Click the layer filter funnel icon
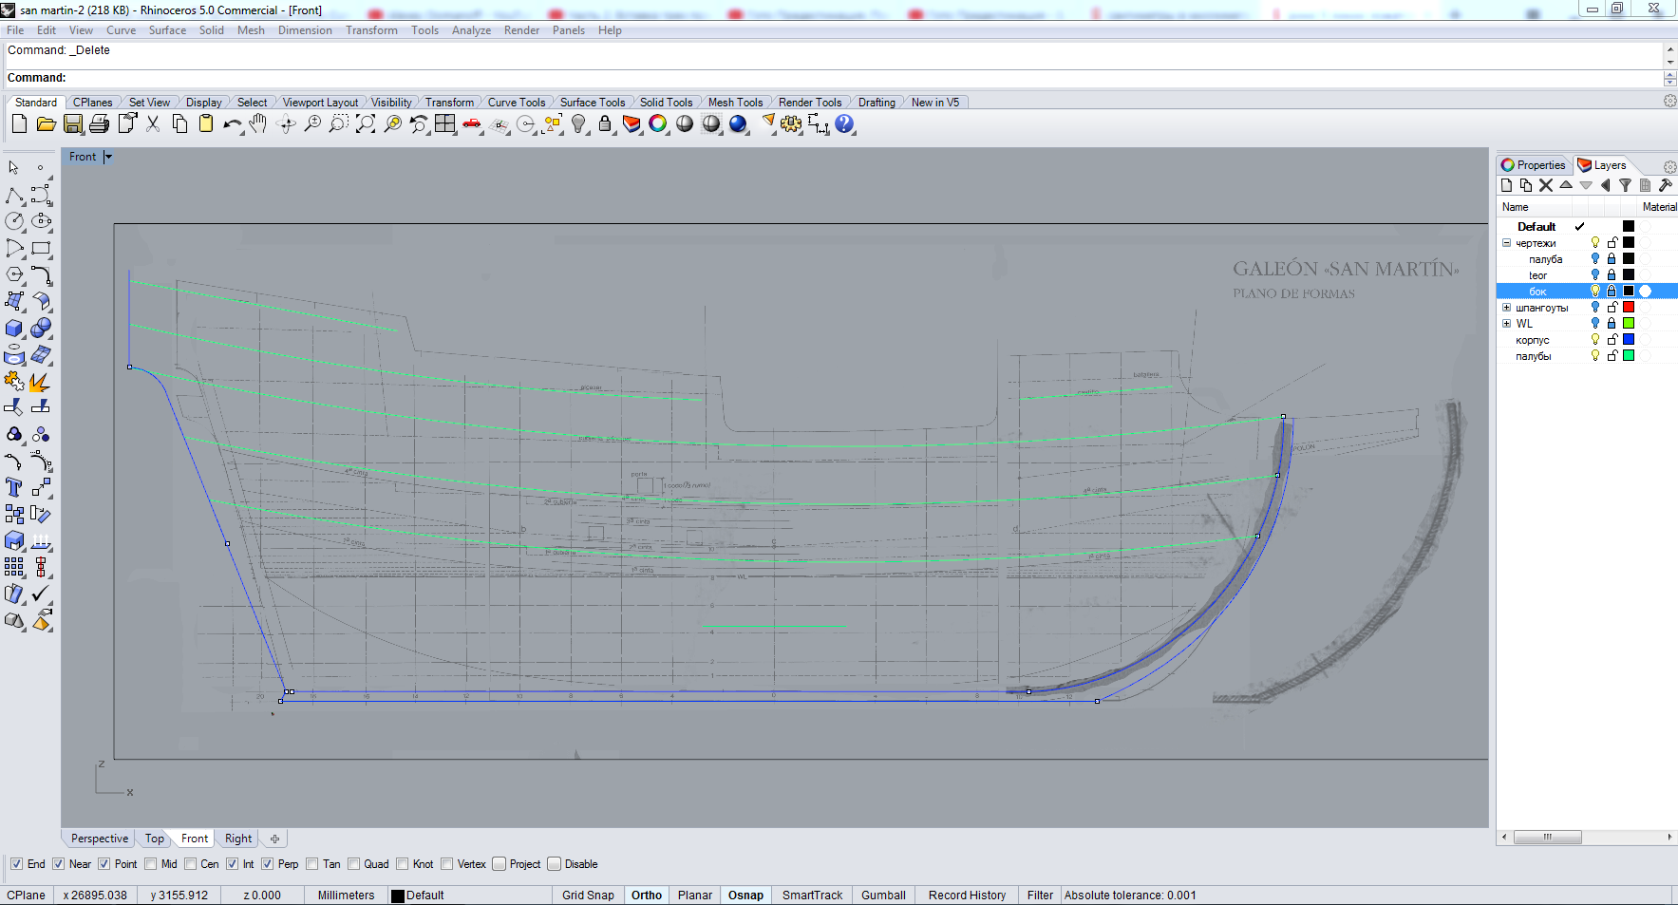Viewport: 1678px width, 905px height. coord(1625,186)
